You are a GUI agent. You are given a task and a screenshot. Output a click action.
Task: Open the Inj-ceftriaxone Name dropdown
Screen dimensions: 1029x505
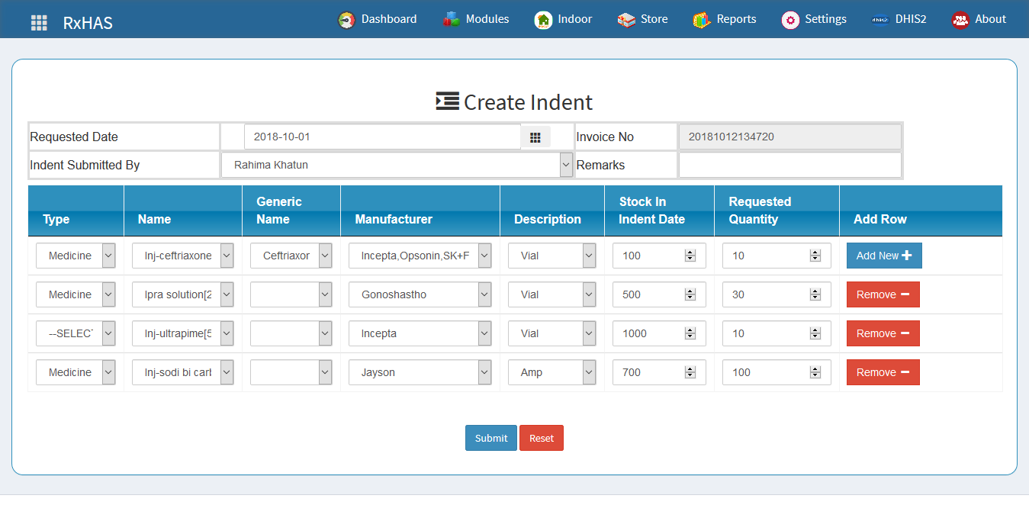(x=183, y=256)
